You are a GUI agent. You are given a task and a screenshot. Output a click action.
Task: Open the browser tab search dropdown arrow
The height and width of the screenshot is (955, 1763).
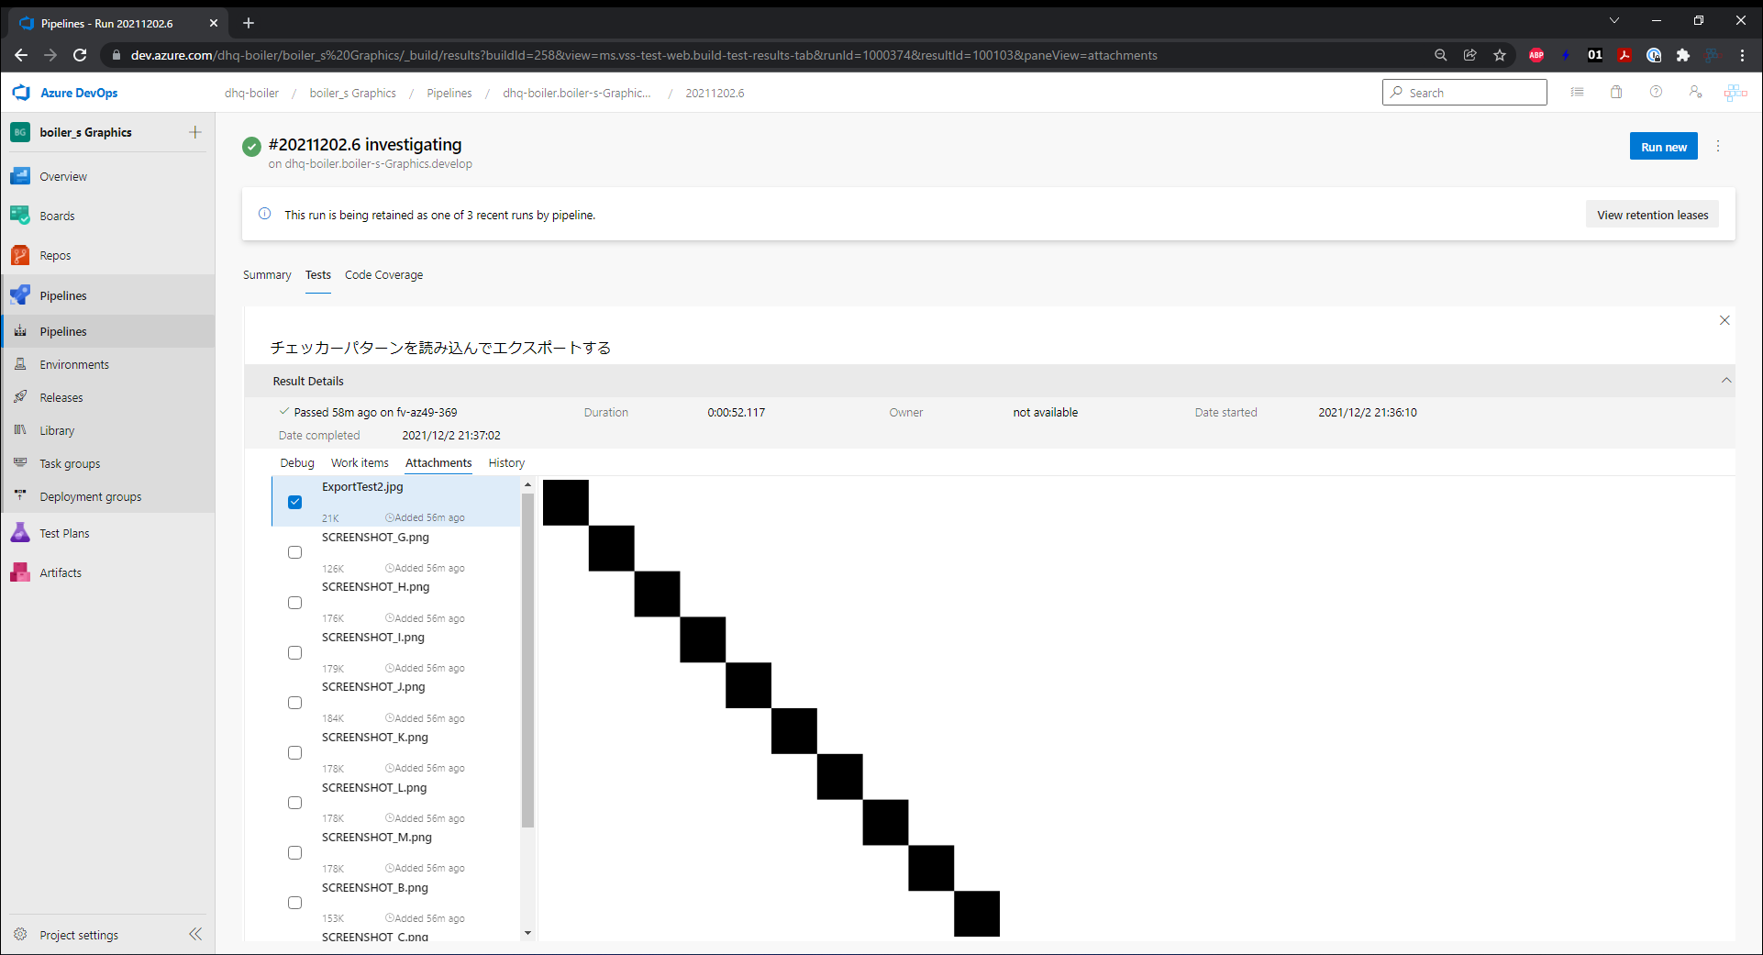[1614, 20]
